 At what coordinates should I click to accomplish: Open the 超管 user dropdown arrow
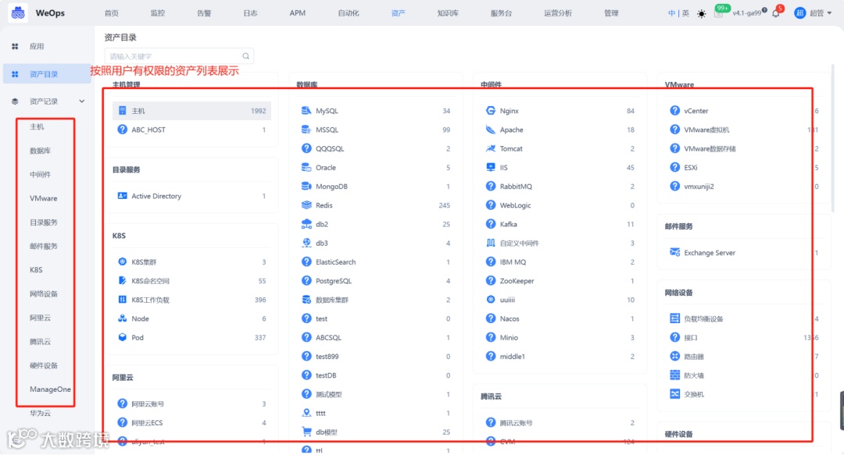(x=829, y=13)
